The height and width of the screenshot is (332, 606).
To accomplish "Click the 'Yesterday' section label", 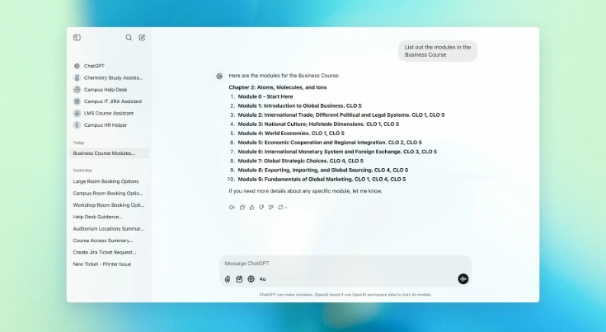I will (82, 171).
